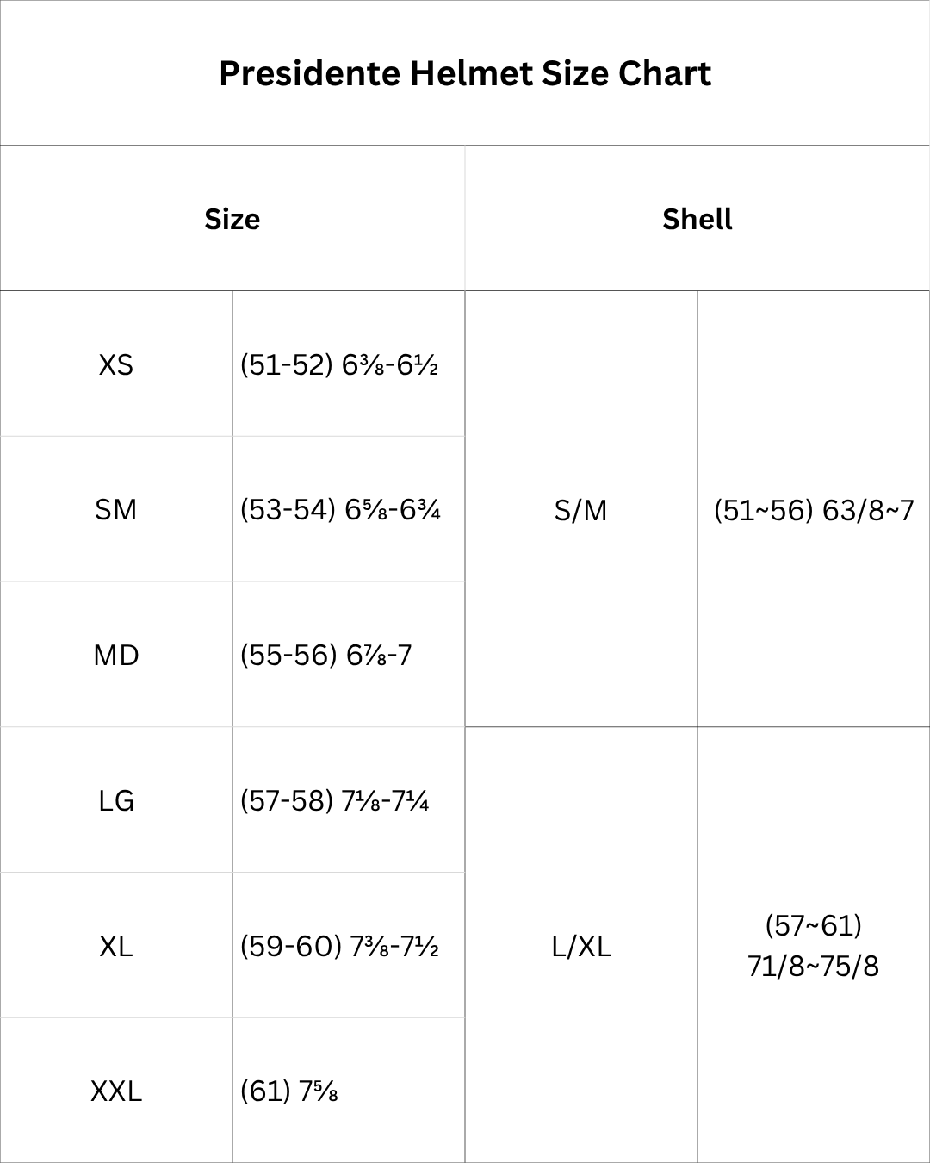Select the (57-58) 7⅛-7¼ measurement

[x=334, y=801]
